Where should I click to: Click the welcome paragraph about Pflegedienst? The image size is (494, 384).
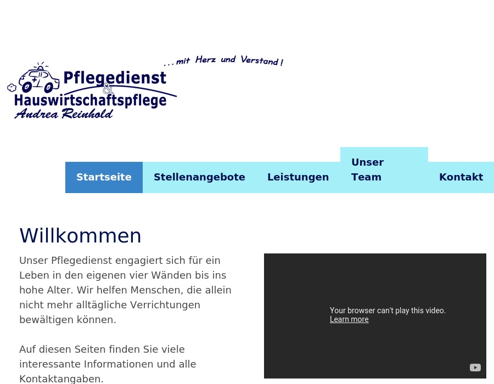pos(125,290)
